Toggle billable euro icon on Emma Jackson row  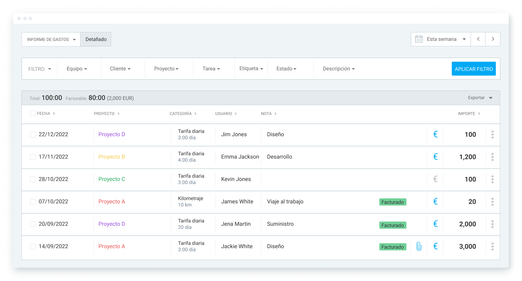(435, 157)
